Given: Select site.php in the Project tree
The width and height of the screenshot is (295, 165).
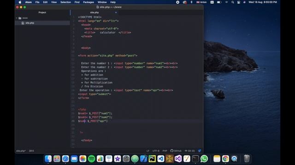Looking at the screenshot, I should pos(29,23).
